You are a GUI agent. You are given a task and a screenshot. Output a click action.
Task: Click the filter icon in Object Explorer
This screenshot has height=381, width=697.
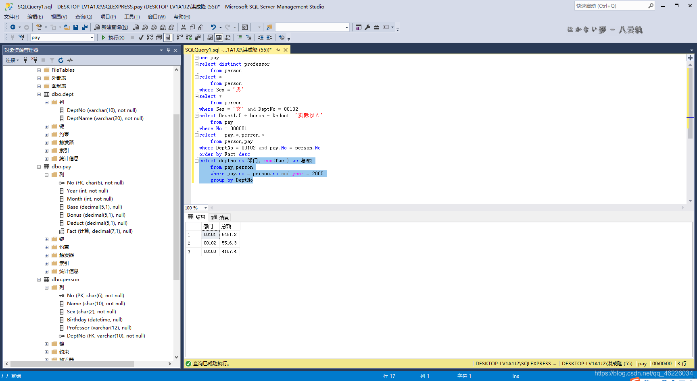pos(52,60)
